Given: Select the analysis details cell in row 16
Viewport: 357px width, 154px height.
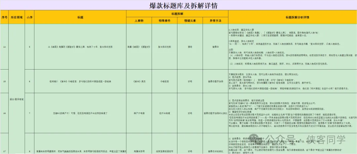Looking at the screenshot, I should 293,113.
